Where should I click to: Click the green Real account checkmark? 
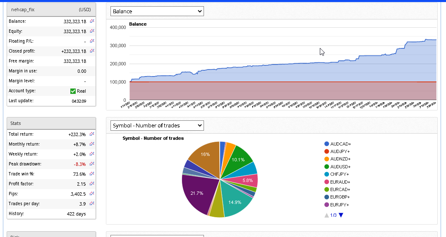coord(73,91)
